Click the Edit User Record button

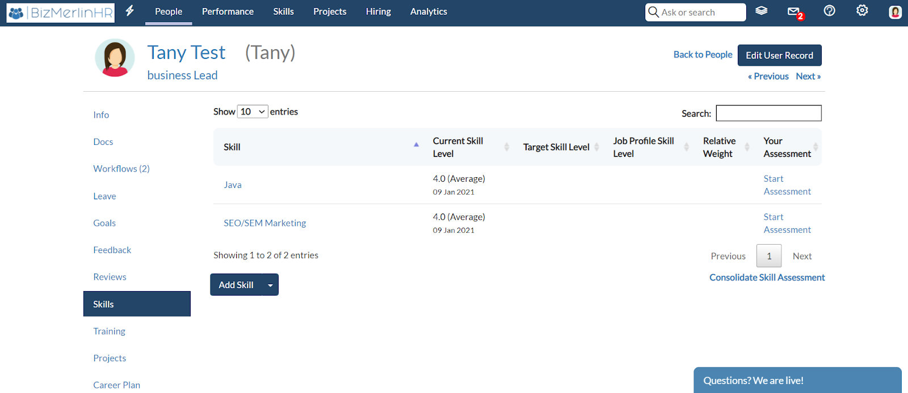[x=780, y=55]
